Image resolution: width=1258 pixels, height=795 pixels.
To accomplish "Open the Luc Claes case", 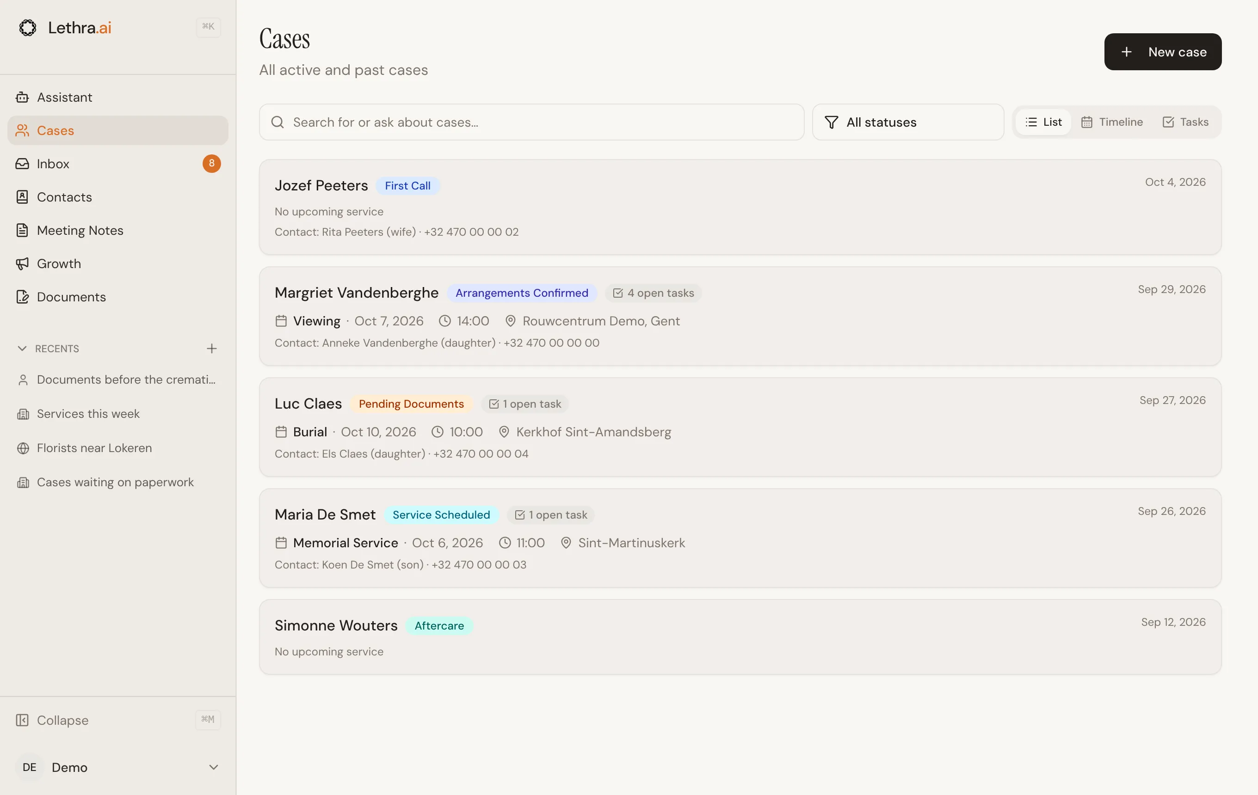I will point(740,427).
